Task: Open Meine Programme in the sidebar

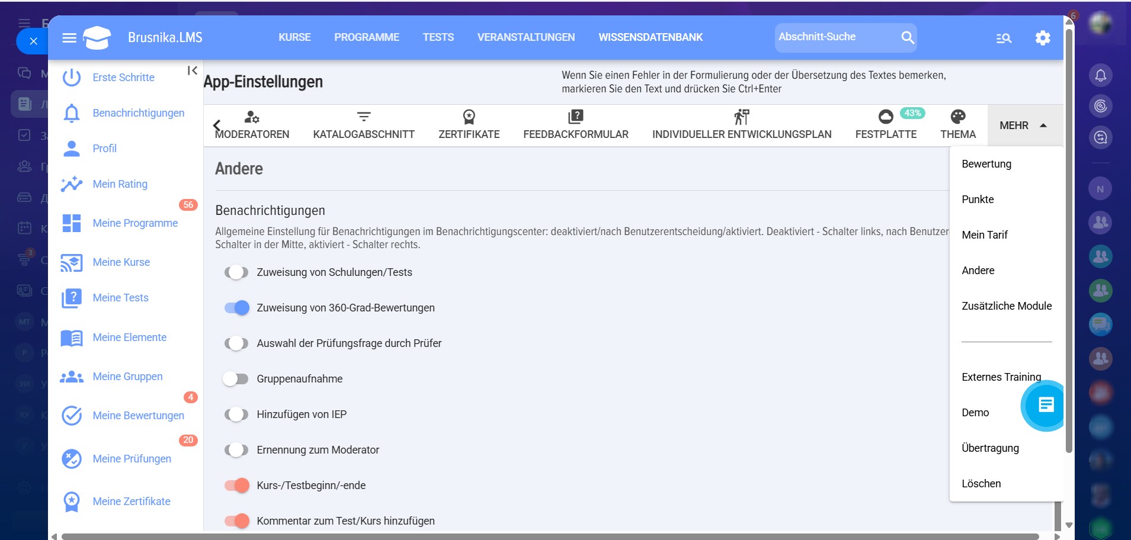Action: coord(135,223)
